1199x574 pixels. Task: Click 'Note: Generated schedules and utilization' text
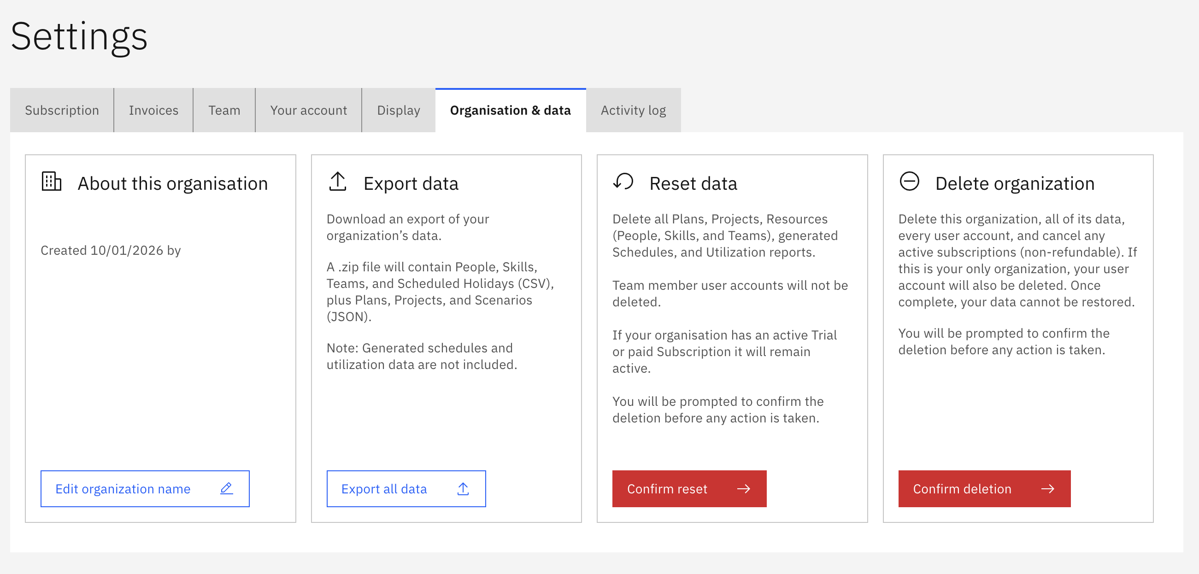[x=422, y=356]
